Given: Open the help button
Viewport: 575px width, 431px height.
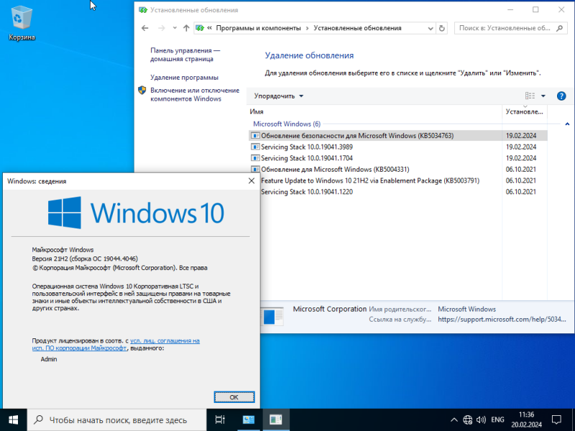Looking at the screenshot, I should coord(561,96).
